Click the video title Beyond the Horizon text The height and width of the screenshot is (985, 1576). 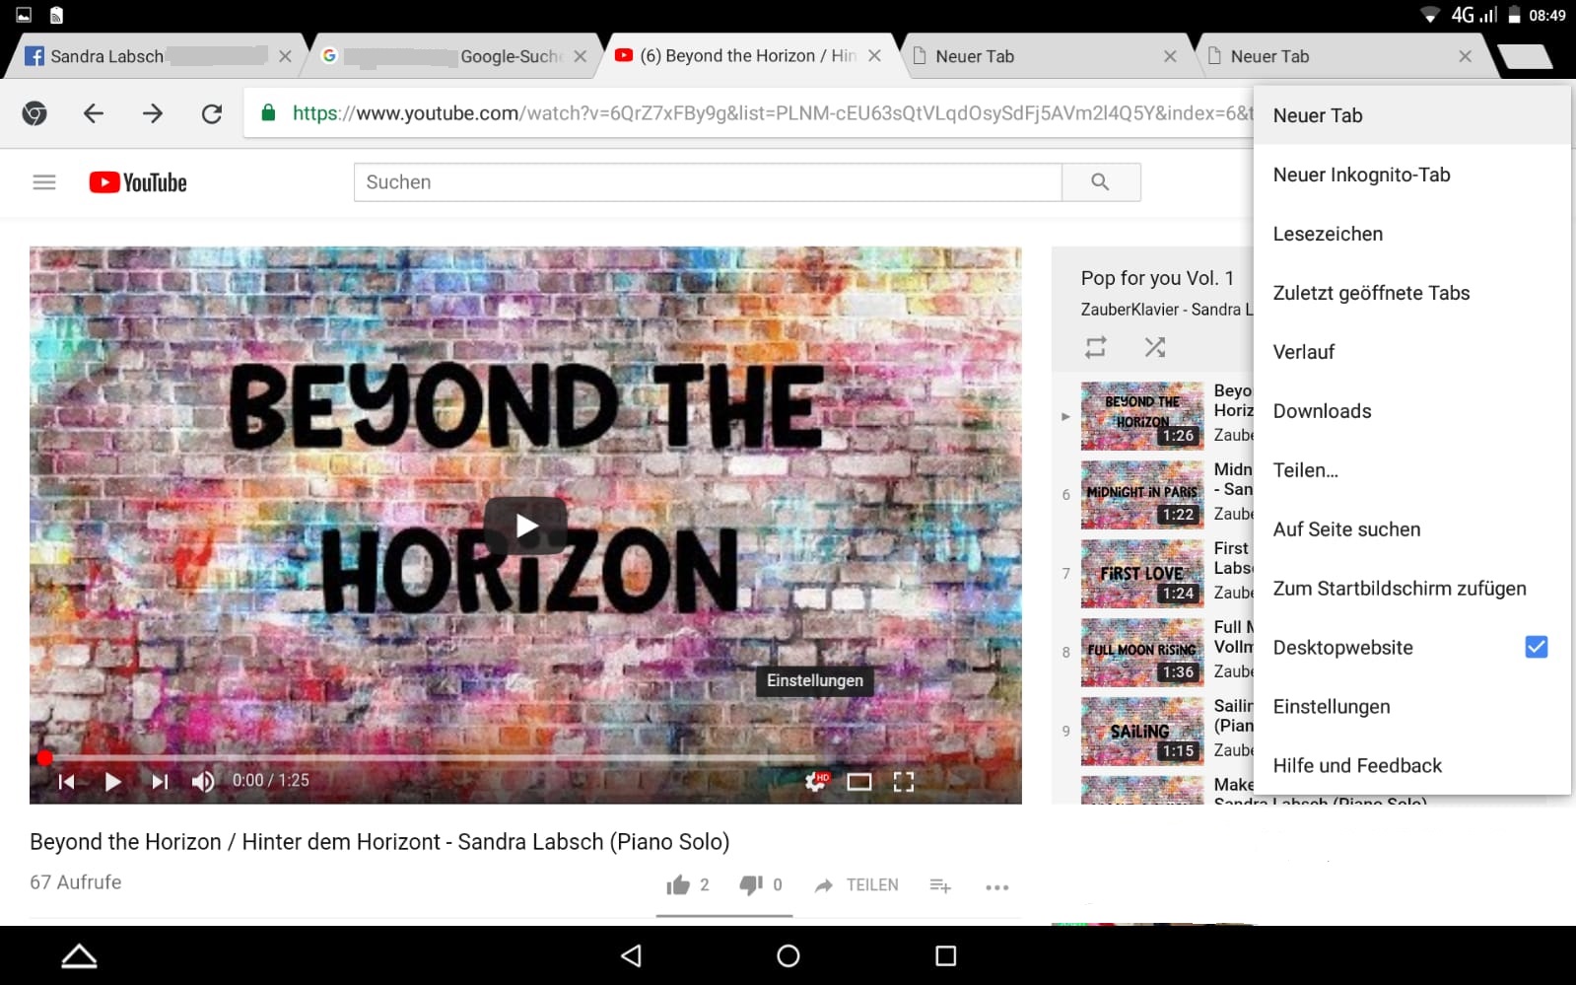click(x=379, y=842)
